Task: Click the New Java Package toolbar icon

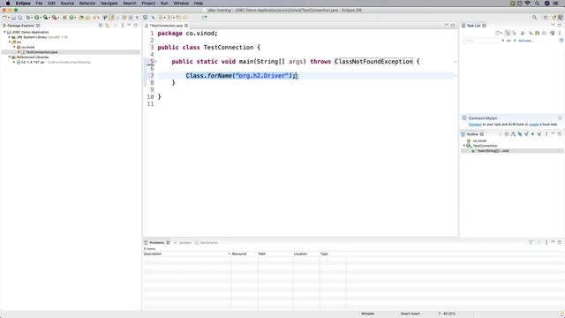Action: [64, 18]
